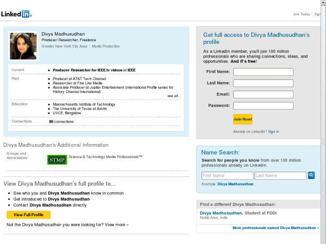The image size is (326, 244).
Task: Click Find a different Divya Madhusudhan header
Action: click(x=238, y=204)
